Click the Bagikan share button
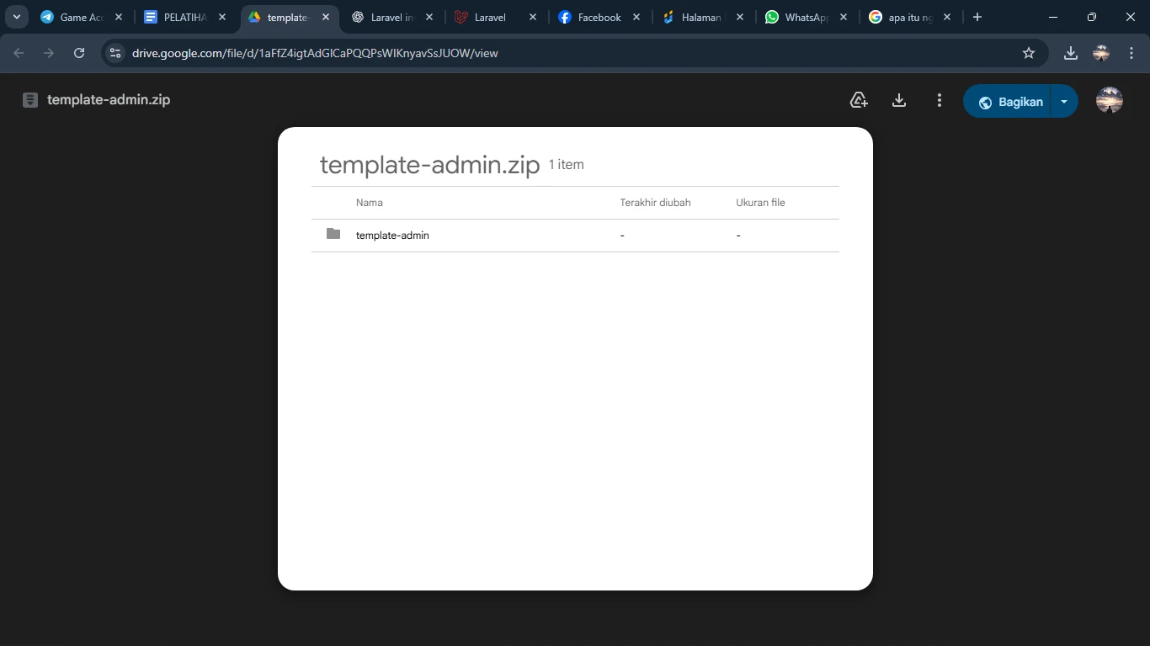The height and width of the screenshot is (646, 1150). 1009,102
